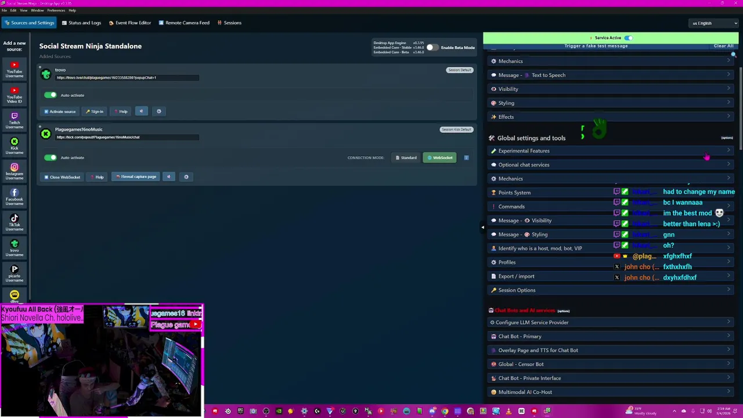
Task: Open the View menu
Action: [24, 10]
